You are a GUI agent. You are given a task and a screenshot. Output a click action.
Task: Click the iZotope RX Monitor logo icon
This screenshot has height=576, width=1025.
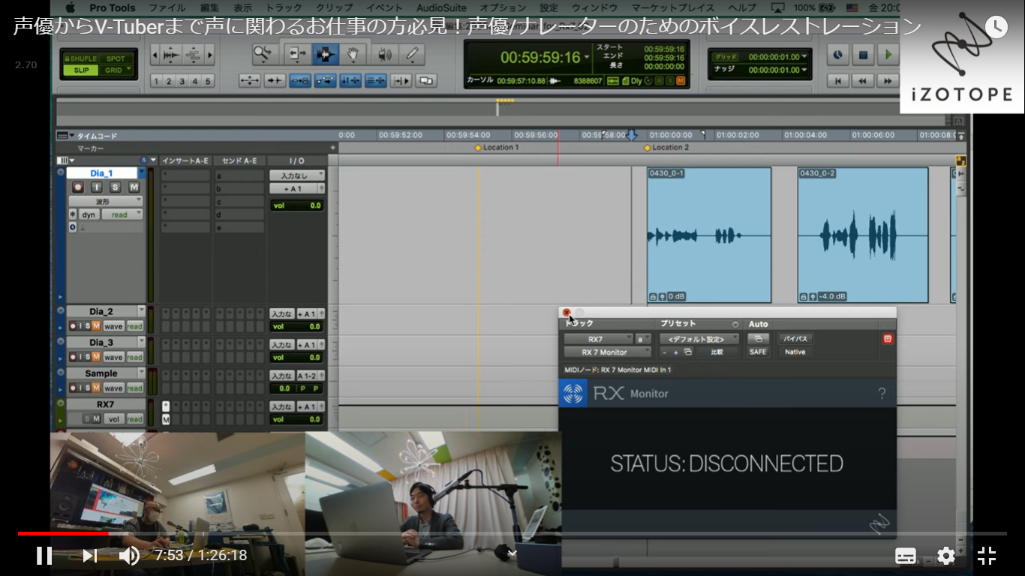pos(573,393)
